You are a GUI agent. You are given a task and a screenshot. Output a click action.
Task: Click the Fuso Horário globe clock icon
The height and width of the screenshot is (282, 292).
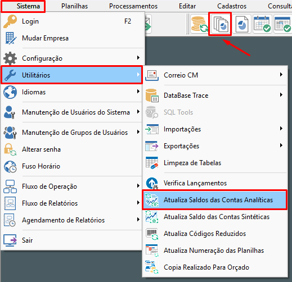pos(10,166)
